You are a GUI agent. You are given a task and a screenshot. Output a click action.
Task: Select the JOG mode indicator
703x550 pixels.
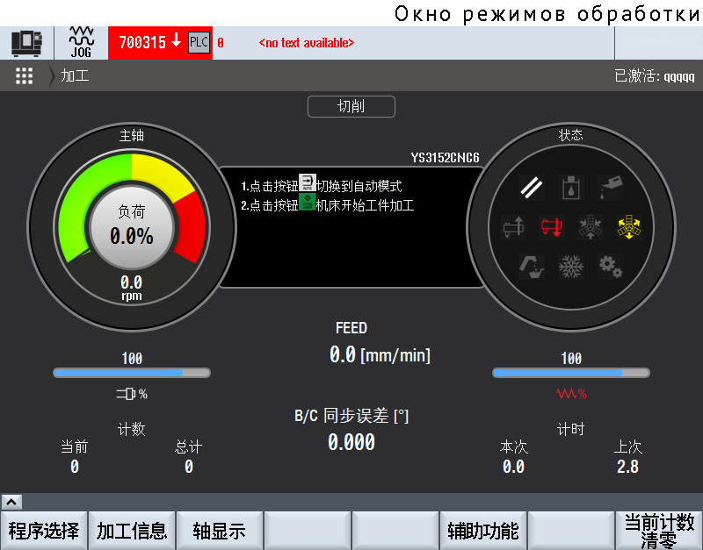click(x=81, y=42)
